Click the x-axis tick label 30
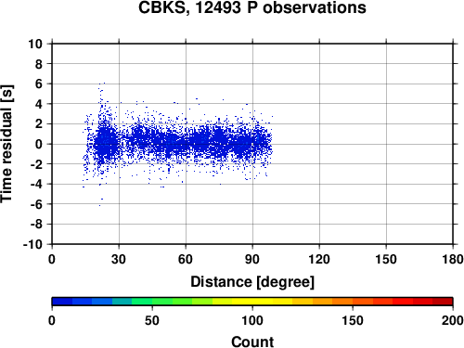The width and height of the screenshot is (464, 348). 119,259
